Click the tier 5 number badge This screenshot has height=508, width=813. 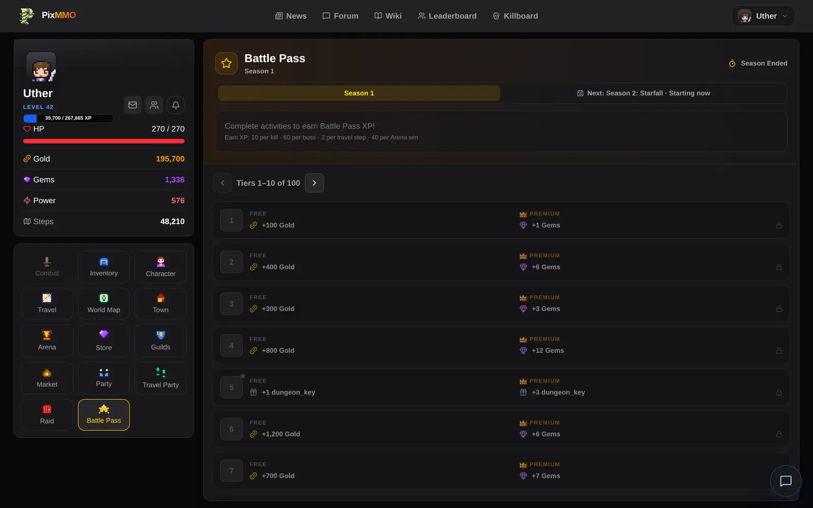pyautogui.click(x=231, y=387)
